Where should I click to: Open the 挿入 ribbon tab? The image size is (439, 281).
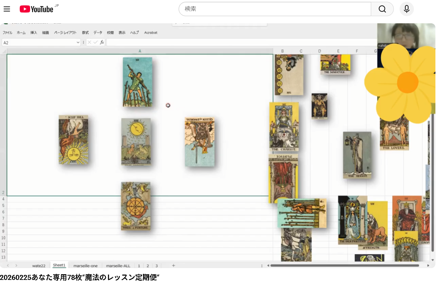pos(34,33)
